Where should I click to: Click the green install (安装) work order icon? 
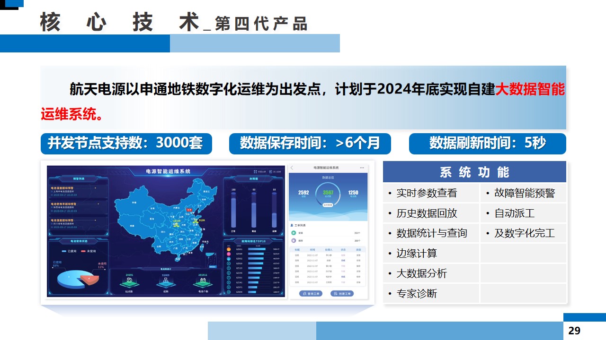(294, 233)
